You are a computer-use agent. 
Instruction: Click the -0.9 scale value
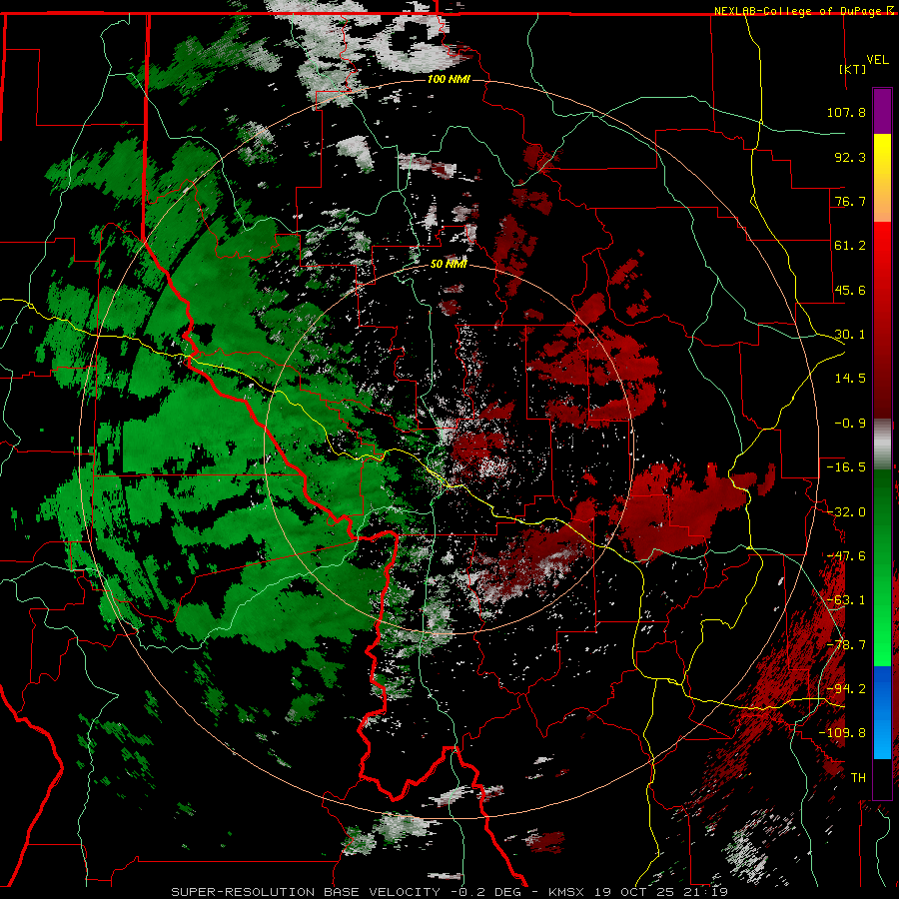pyautogui.click(x=850, y=424)
